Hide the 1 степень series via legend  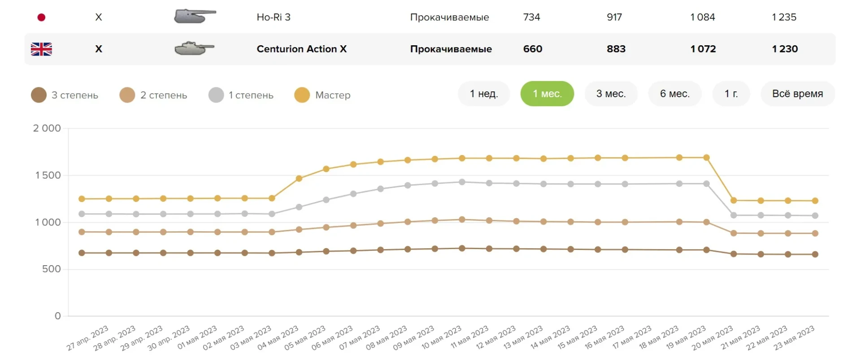216,95
